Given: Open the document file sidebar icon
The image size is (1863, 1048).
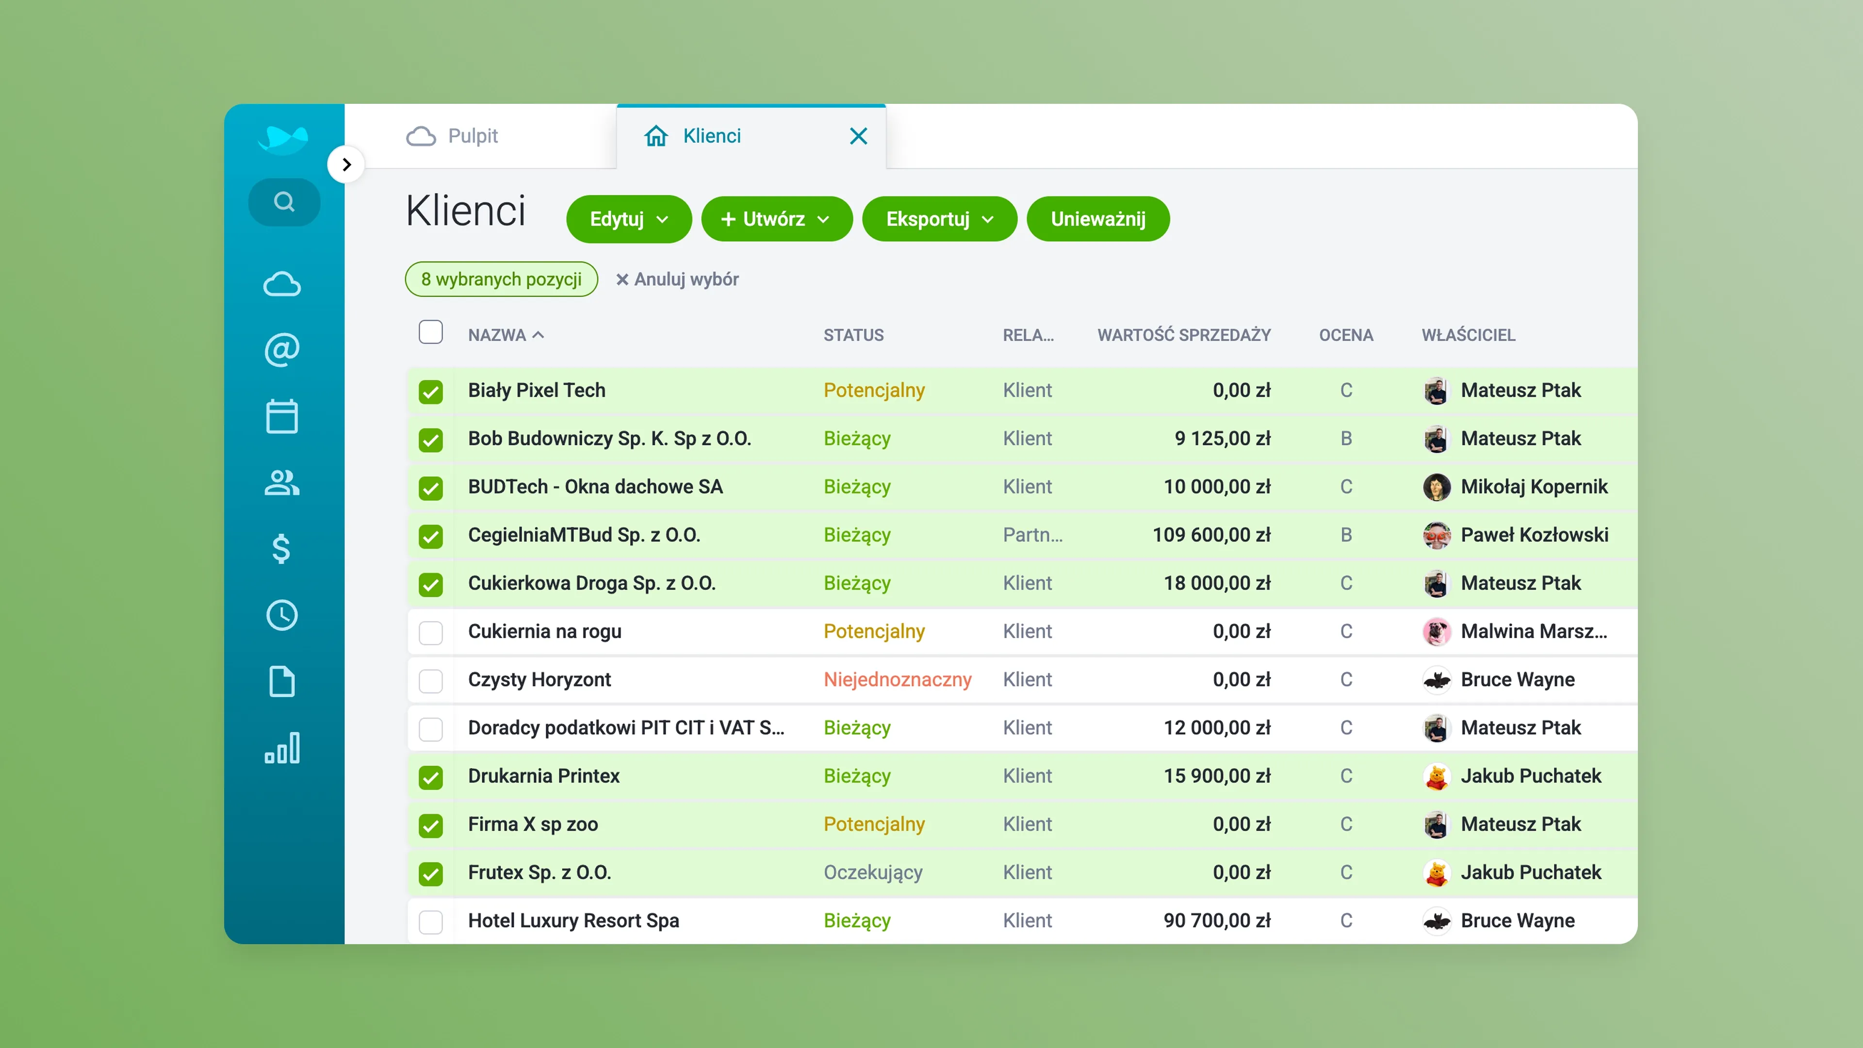Looking at the screenshot, I should [281, 681].
